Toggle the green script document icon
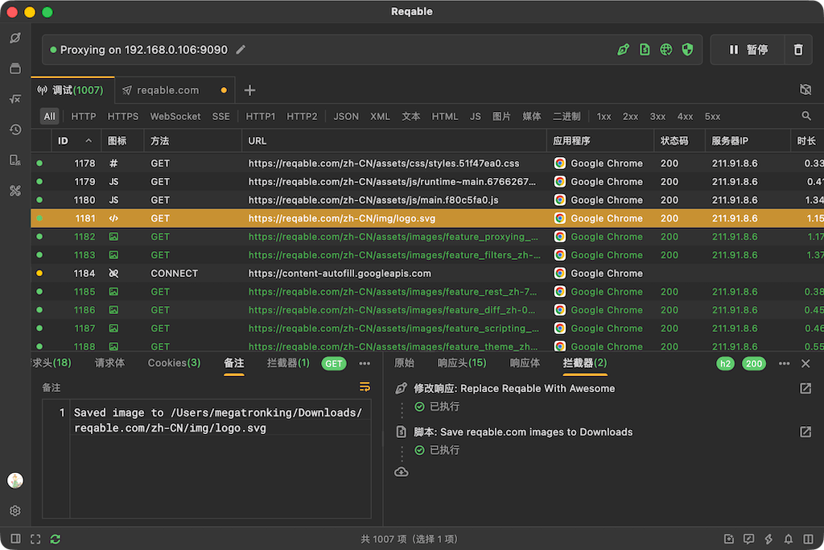The height and width of the screenshot is (550, 824). 645,50
